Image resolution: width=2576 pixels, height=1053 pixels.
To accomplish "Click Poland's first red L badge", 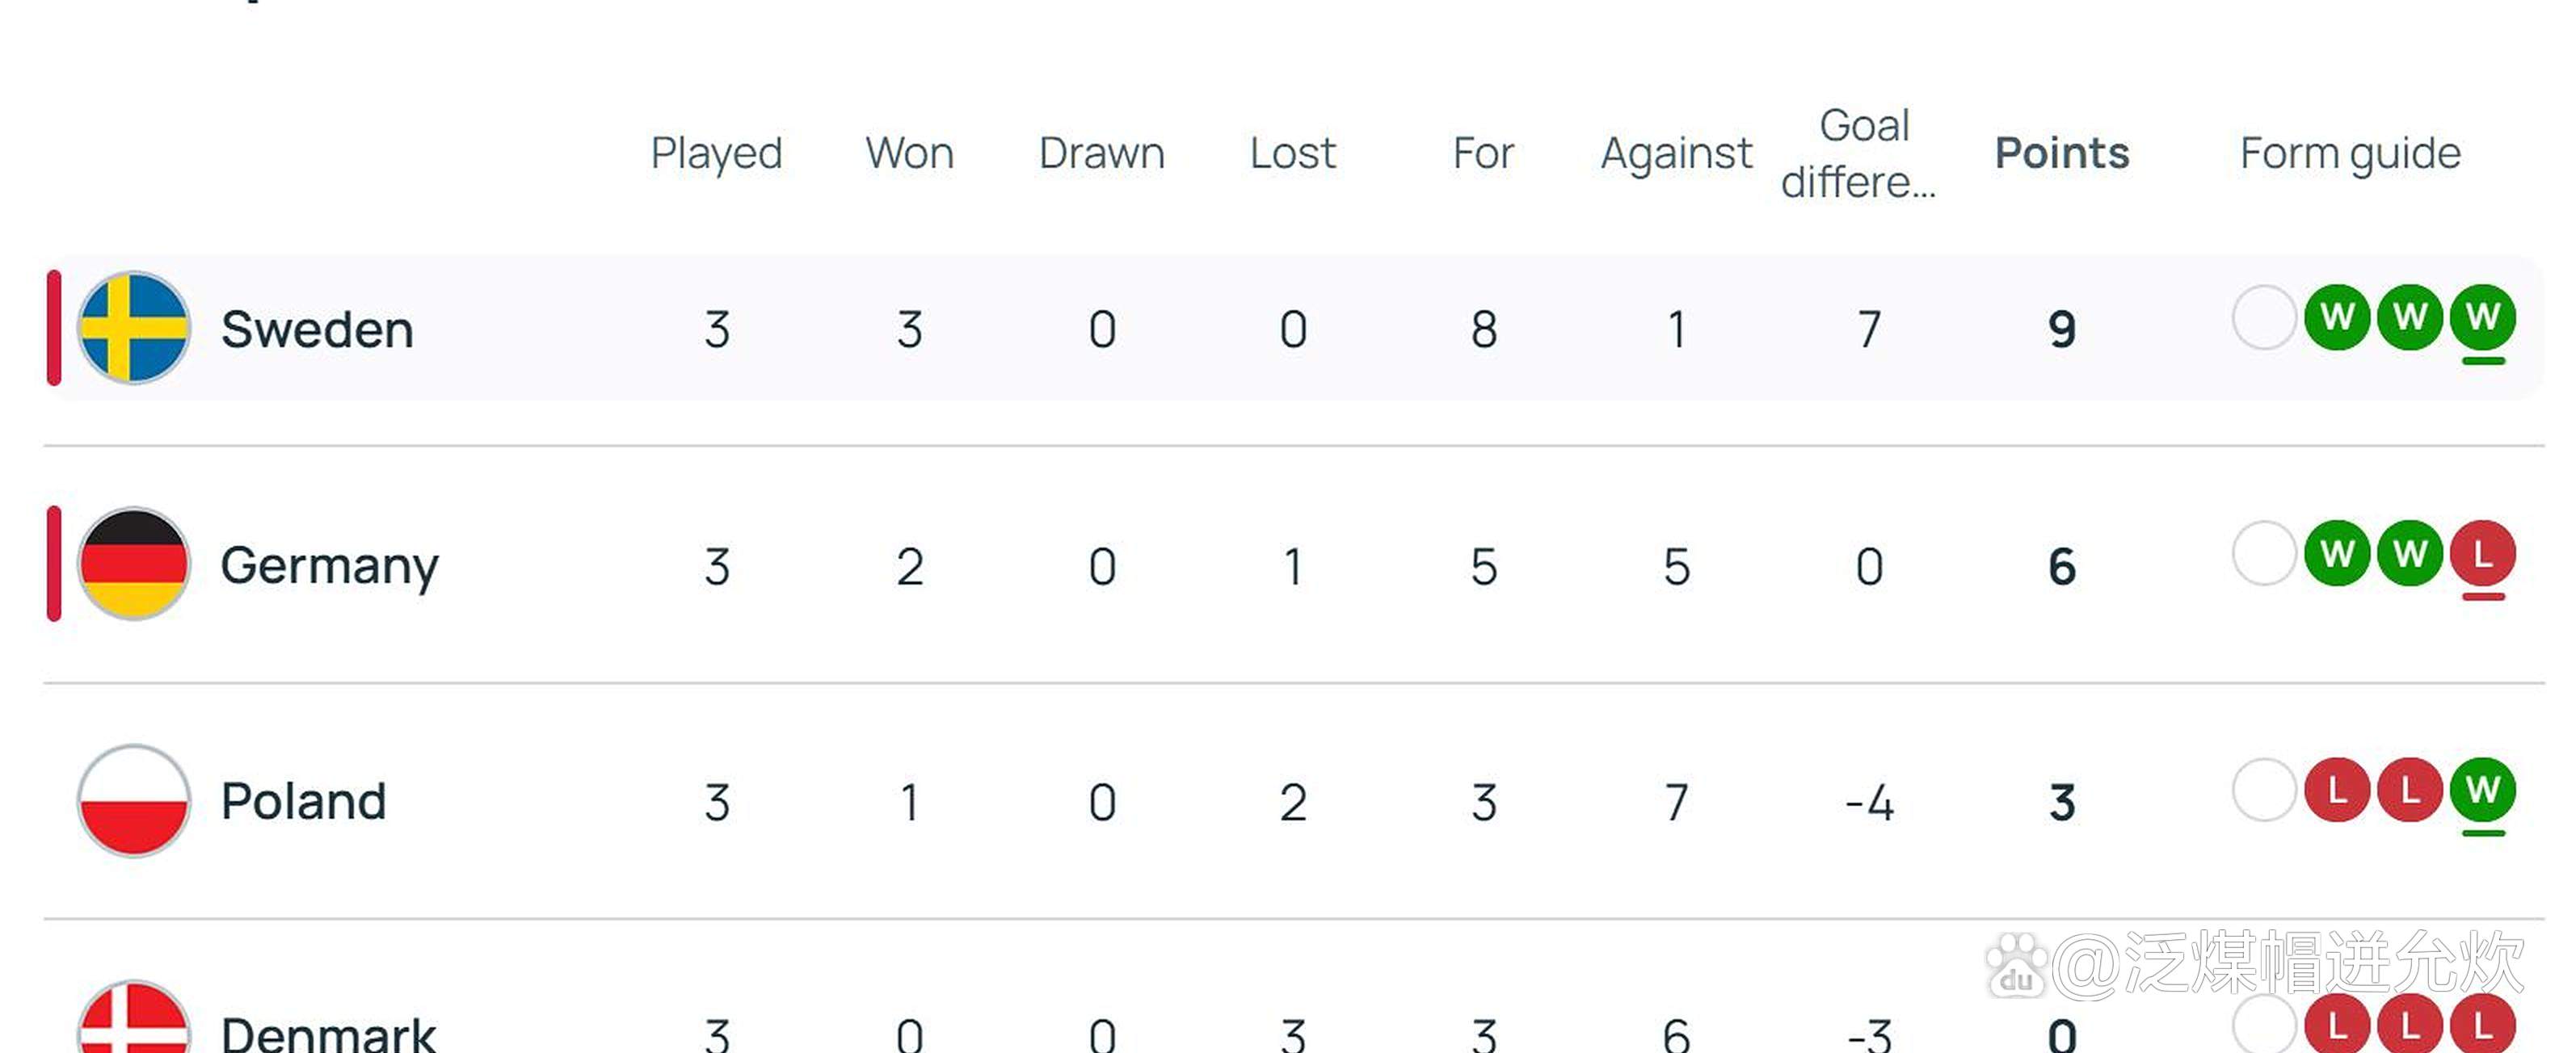I will (x=2336, y=791).
